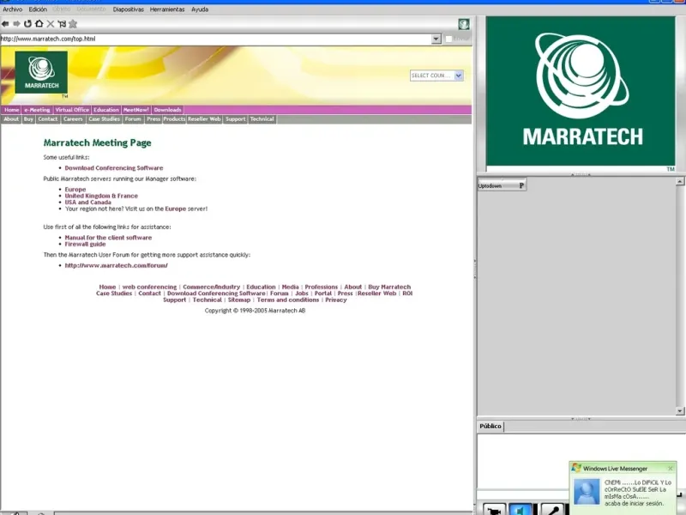
Task: Click Careers in the gray navigation bar
Action: point(73,119)
